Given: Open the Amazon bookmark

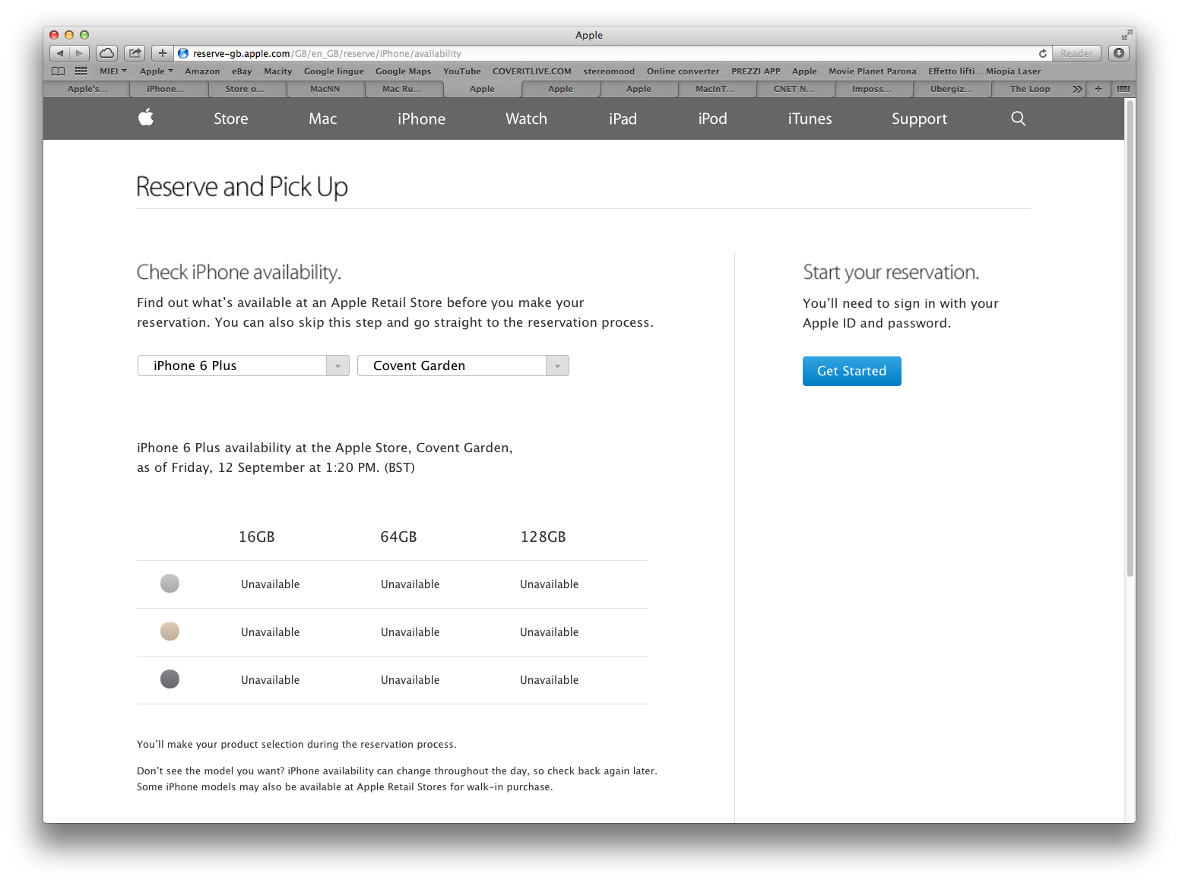Looking at the screenshot, I should point(202,71).
